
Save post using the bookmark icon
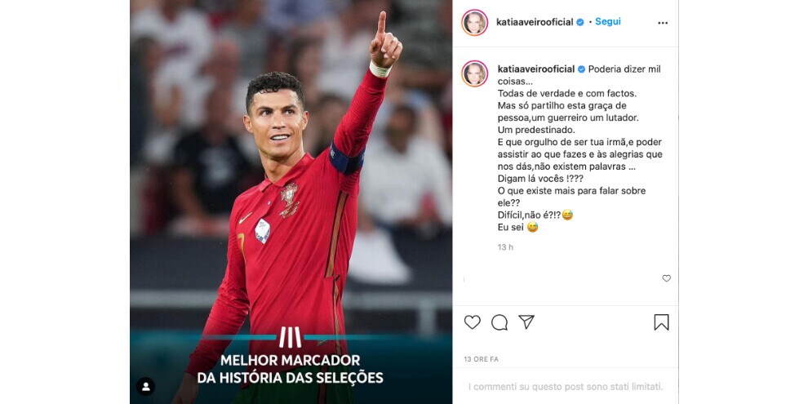[x=661, y=322]
